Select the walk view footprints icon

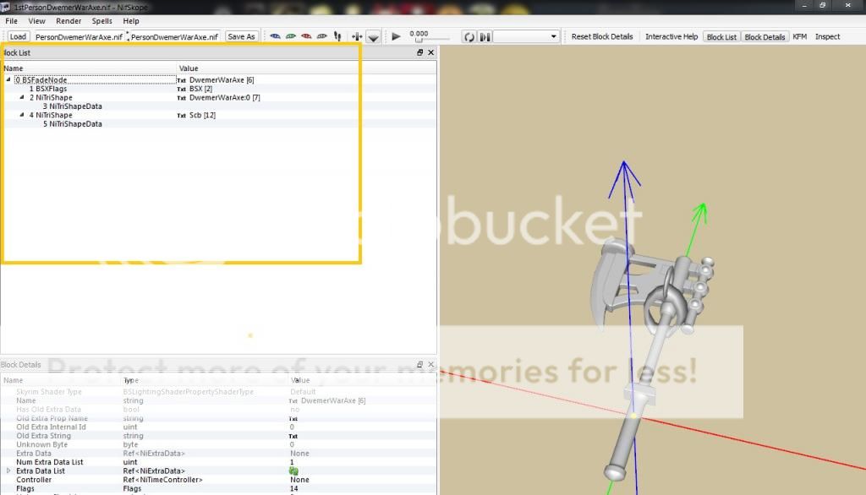coord(337,37)
